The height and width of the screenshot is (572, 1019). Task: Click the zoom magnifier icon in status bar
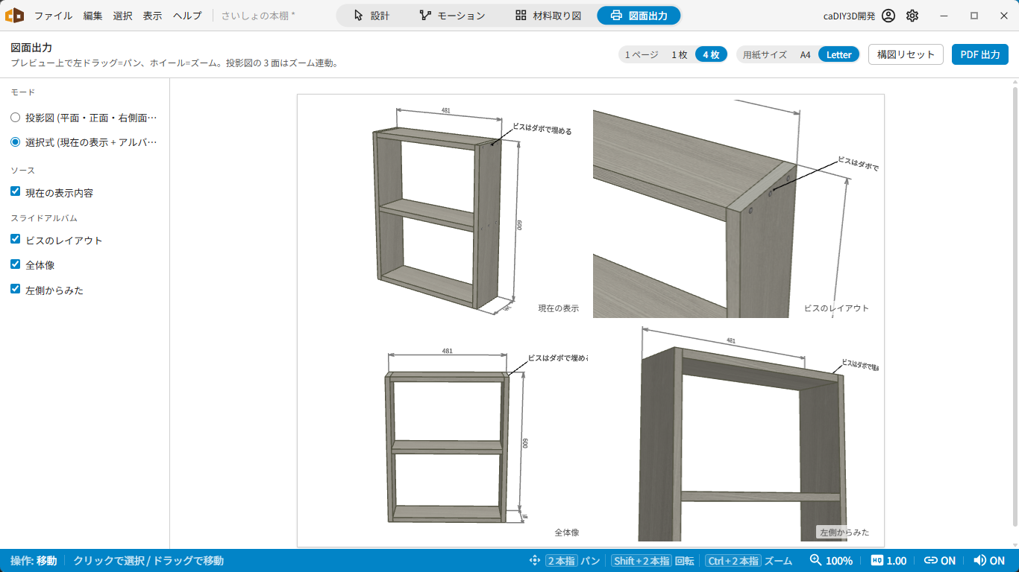click(816, 561)
